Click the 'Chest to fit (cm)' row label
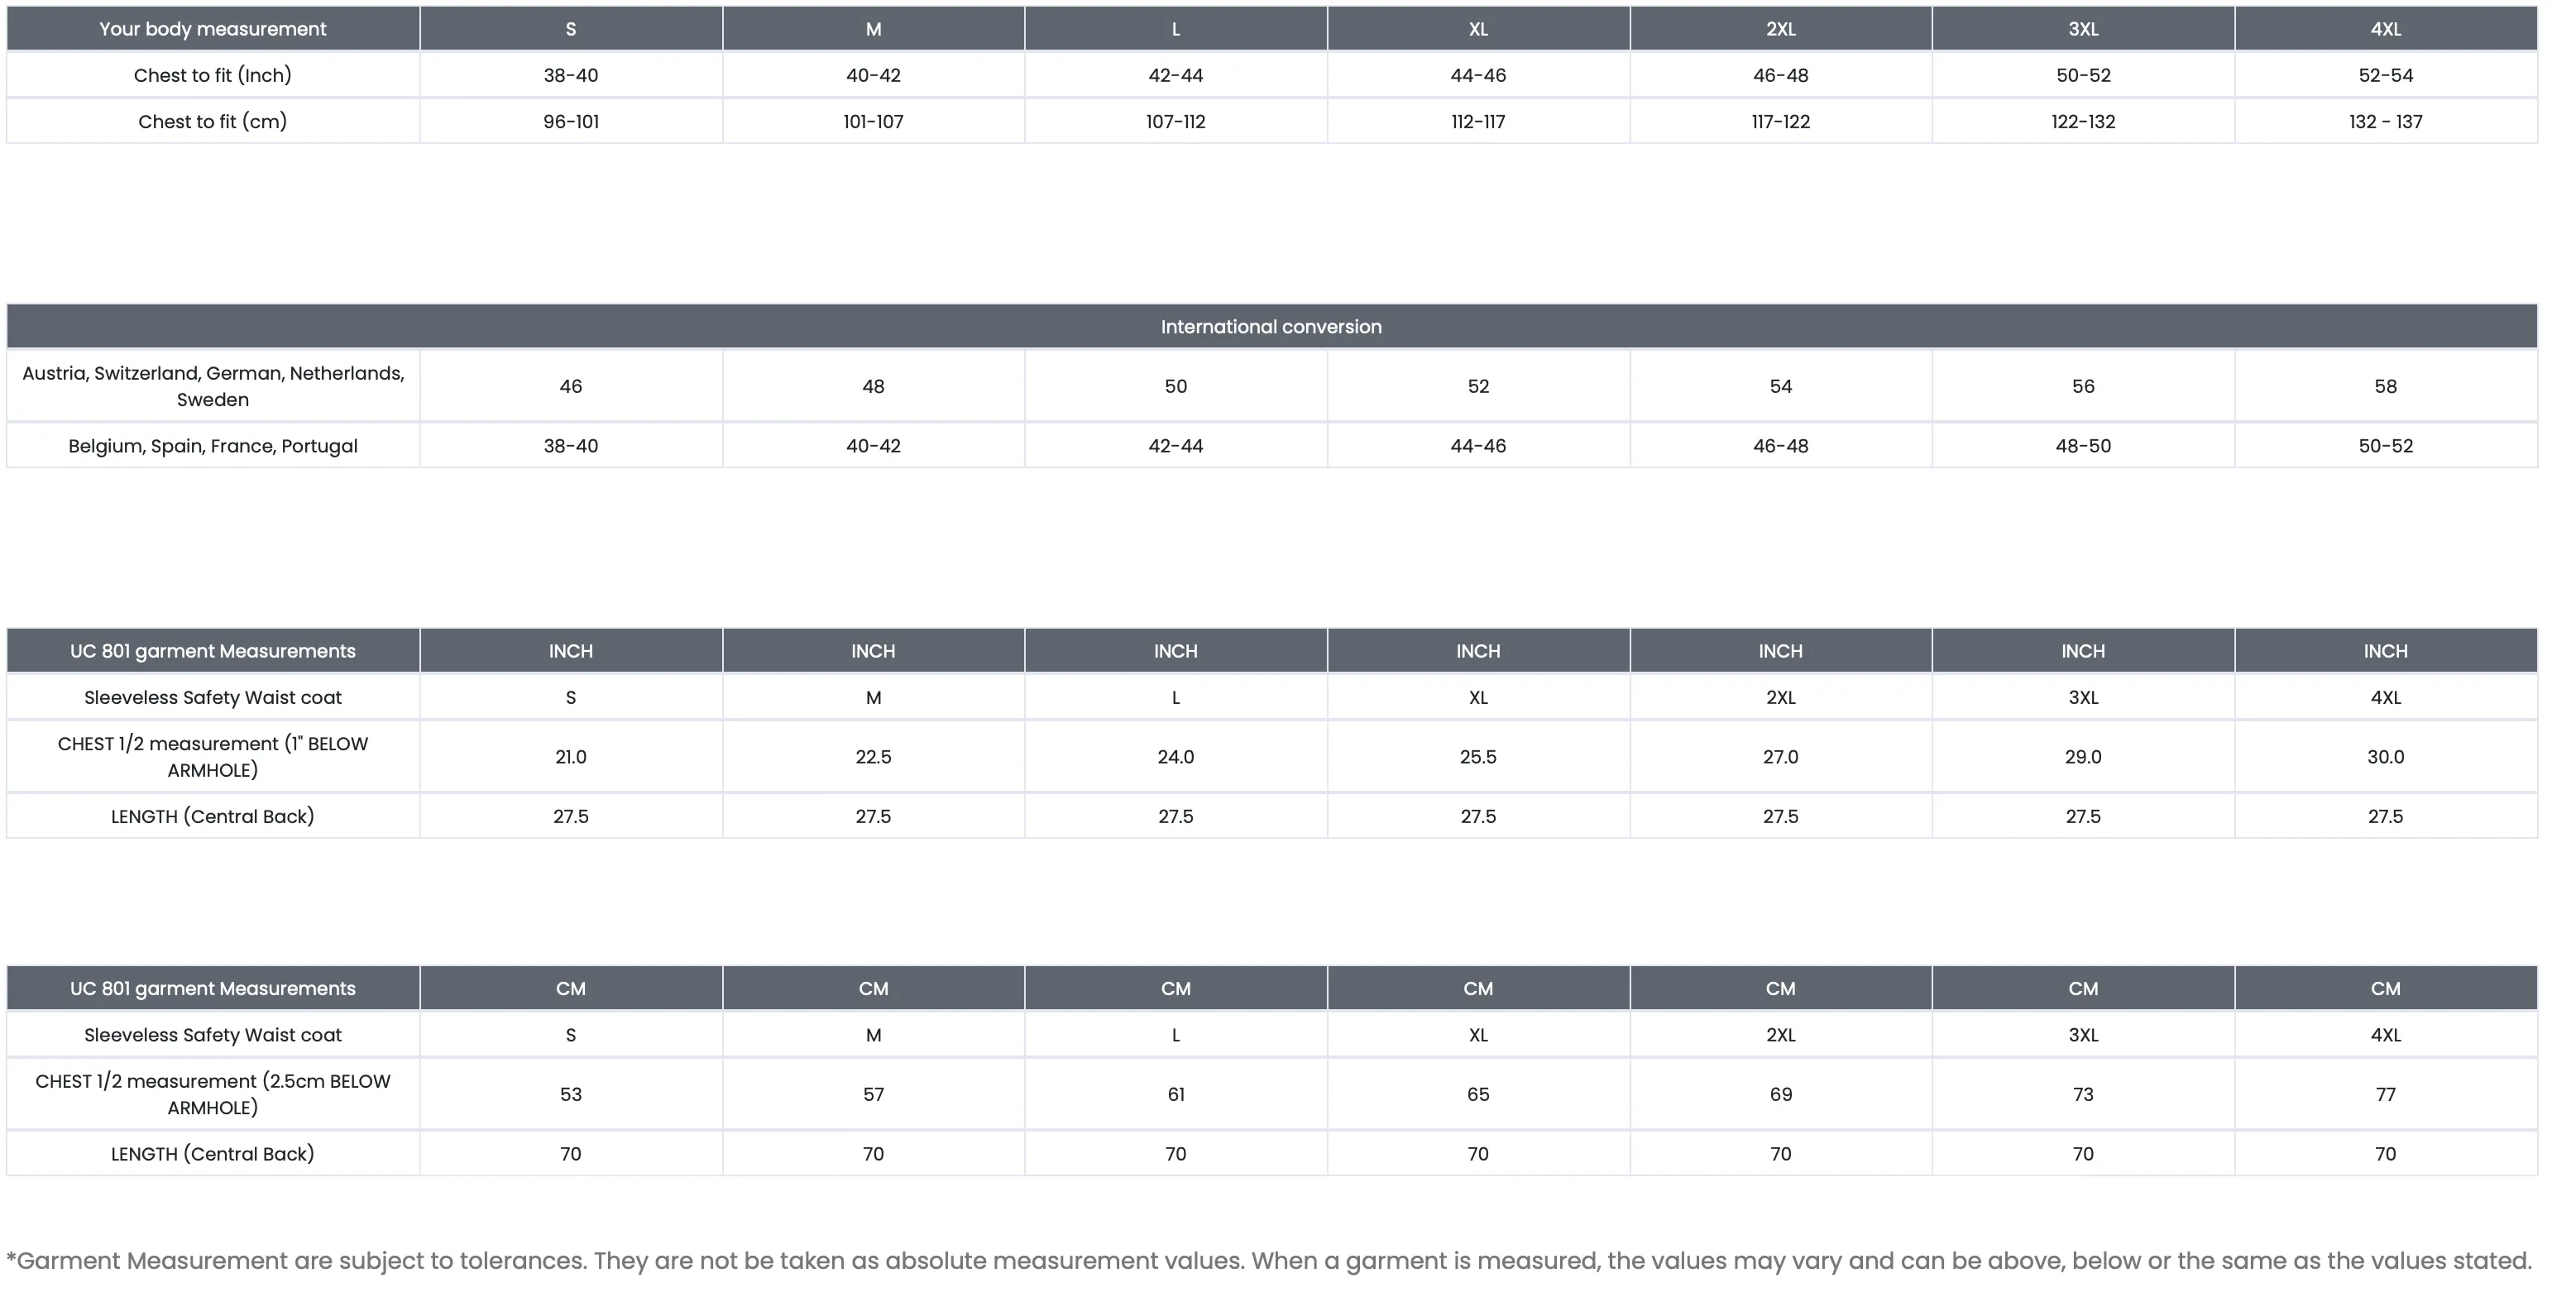2576x1302 pixels. coord(213,121)
